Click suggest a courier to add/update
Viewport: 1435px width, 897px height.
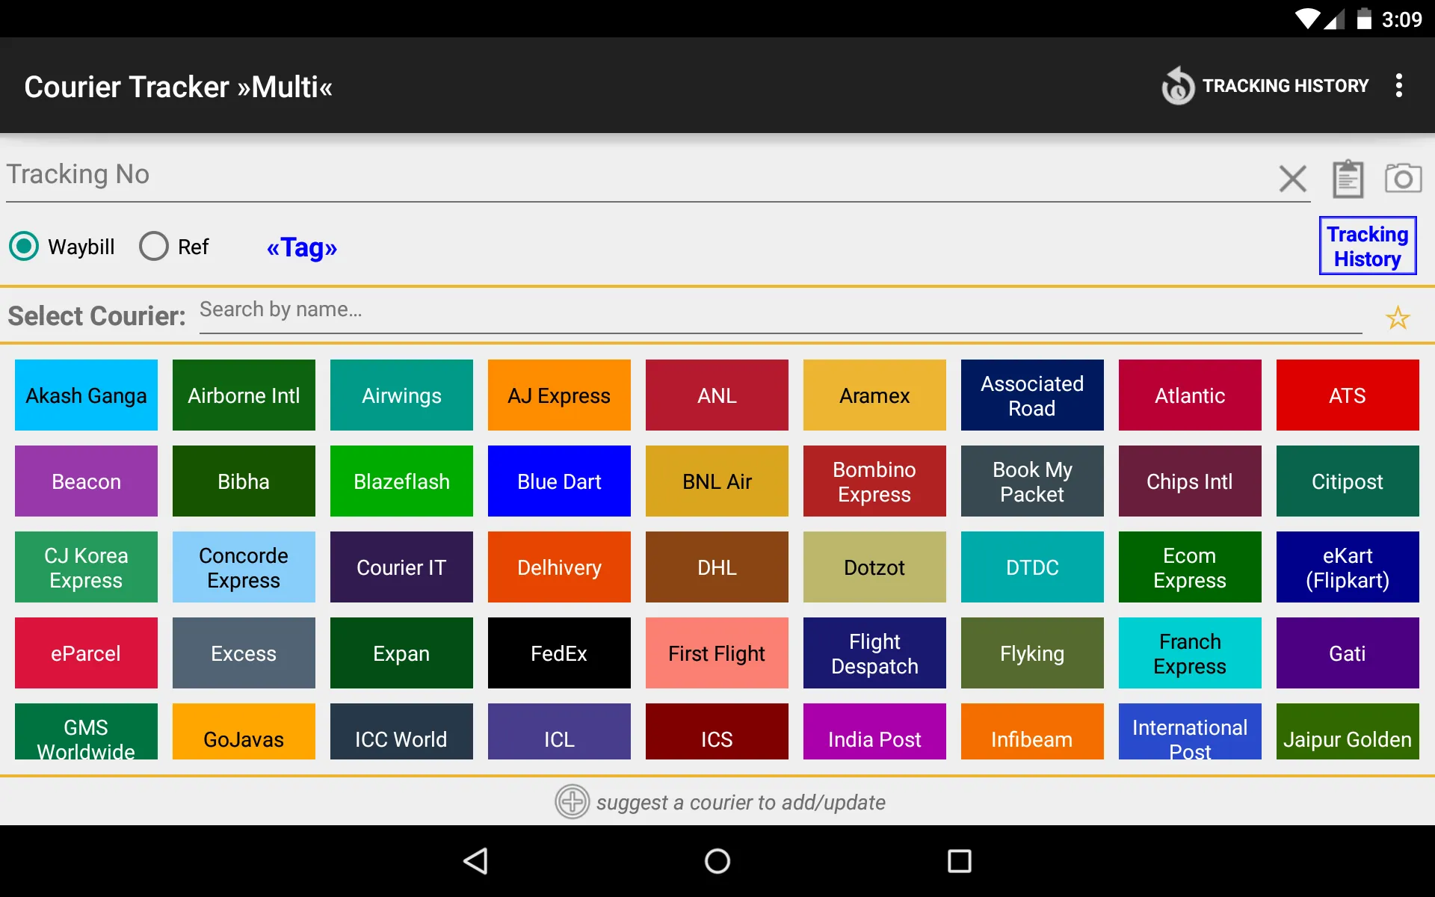[x=740, y=802]
